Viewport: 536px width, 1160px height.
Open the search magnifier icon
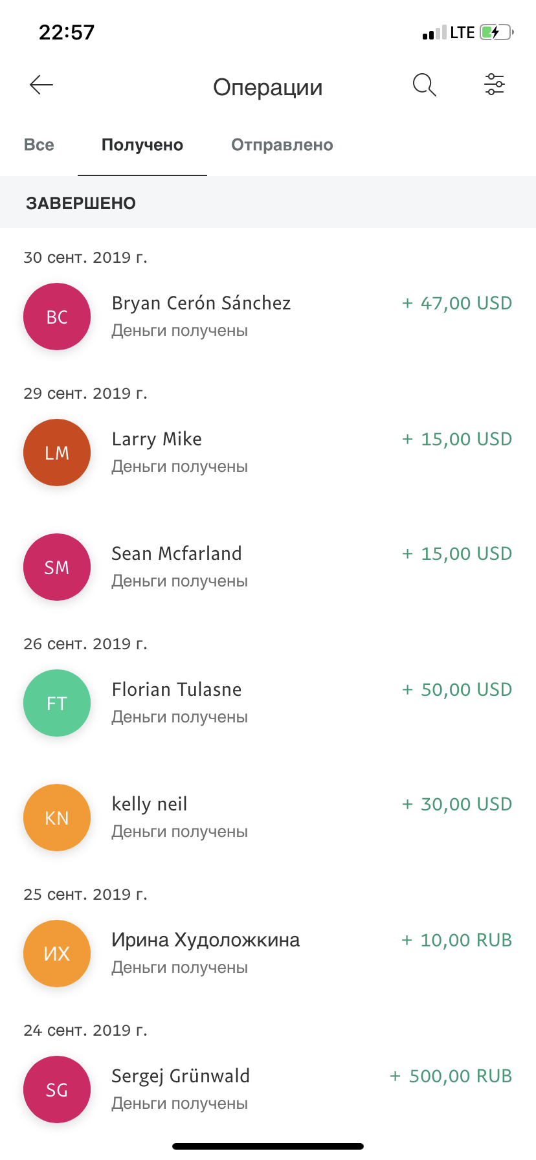click(425, 85)
